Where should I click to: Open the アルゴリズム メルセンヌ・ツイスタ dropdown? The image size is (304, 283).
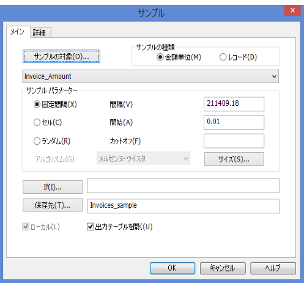click(143, 158)
